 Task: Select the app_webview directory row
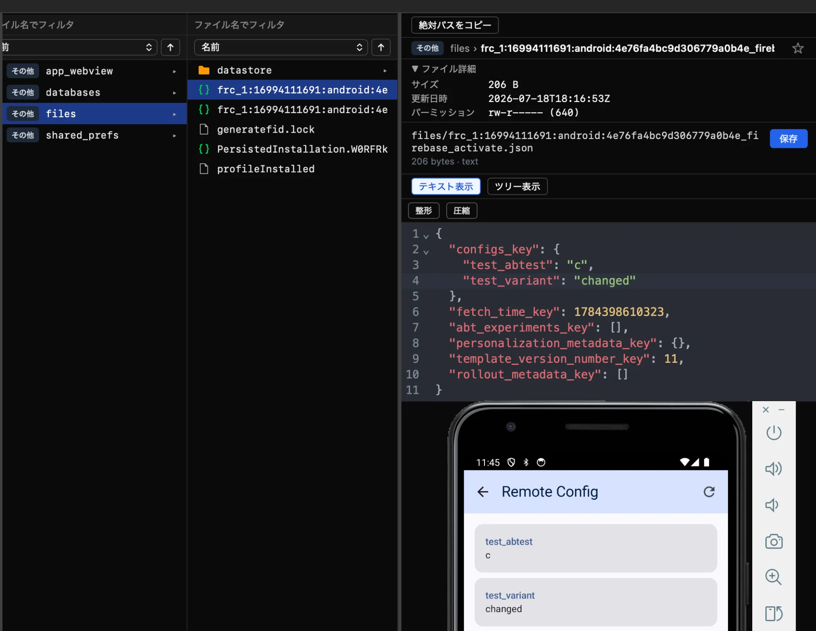[x=94, y=71]
